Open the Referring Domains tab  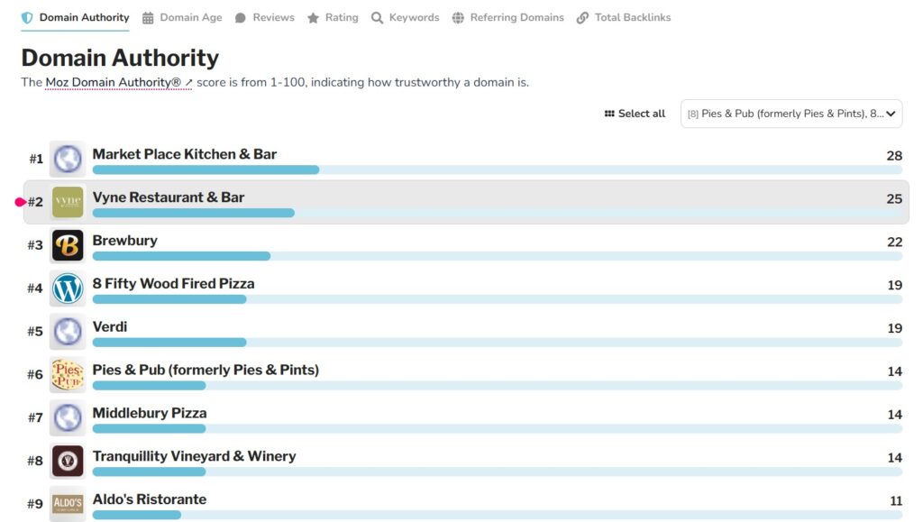click(507, 17)
